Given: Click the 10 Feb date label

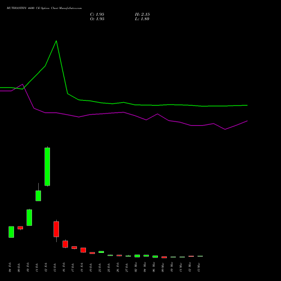Looking at the screenshot, I should 28,268.
